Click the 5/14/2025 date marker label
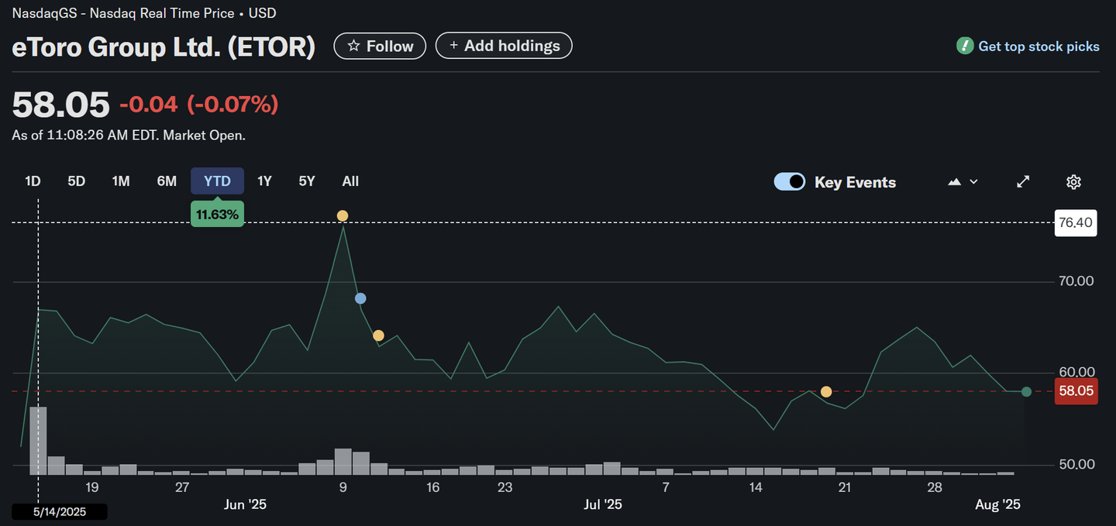Viewport: 1116px width, 526px height. 60,511
